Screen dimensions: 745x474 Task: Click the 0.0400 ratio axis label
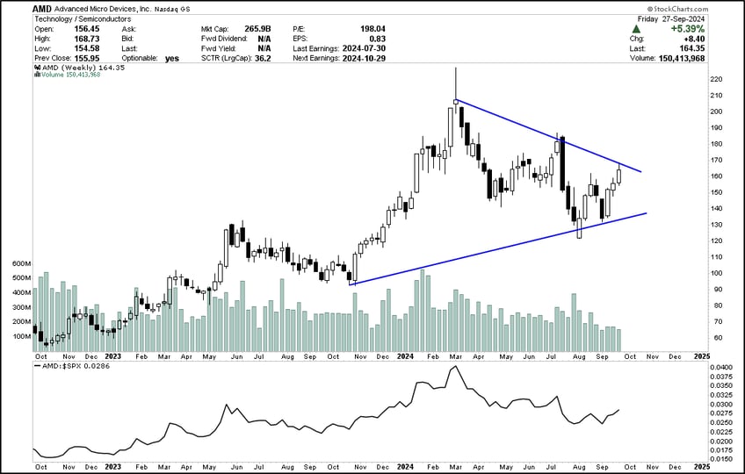click(720, 368)
